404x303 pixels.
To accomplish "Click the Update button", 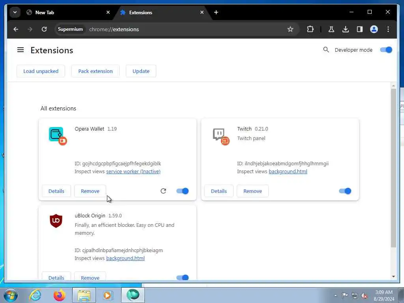I will 141,71.
